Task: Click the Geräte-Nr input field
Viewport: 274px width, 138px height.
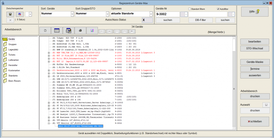Action: click(168, 14)
